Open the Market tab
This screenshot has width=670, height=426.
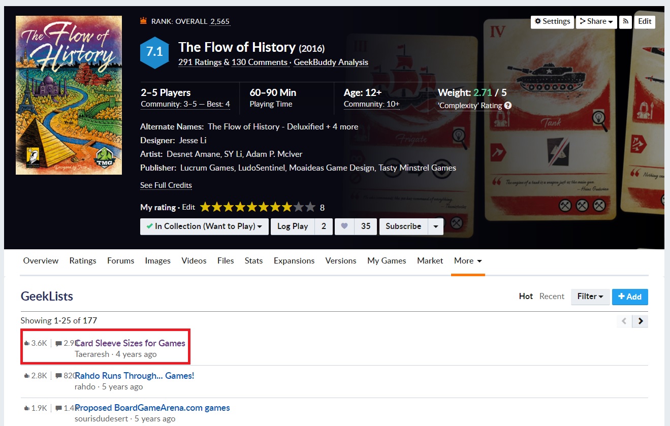click(x=430, y=261)
